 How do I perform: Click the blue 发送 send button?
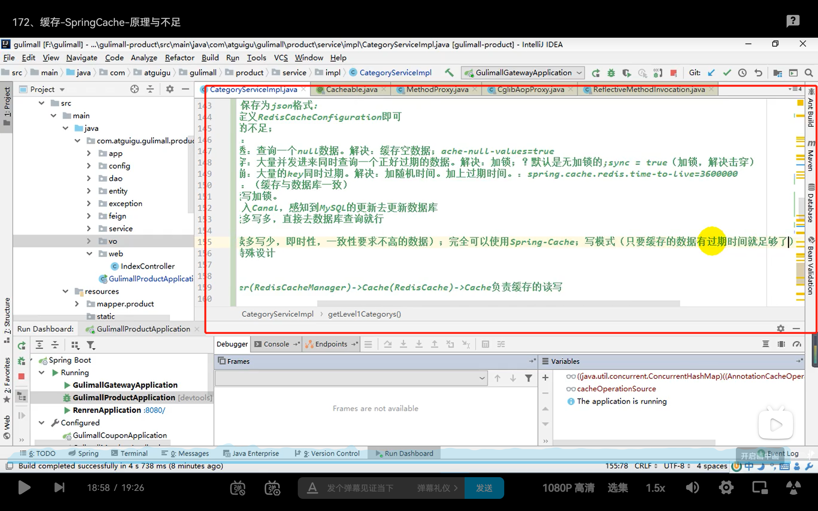[x=484, y=488]
